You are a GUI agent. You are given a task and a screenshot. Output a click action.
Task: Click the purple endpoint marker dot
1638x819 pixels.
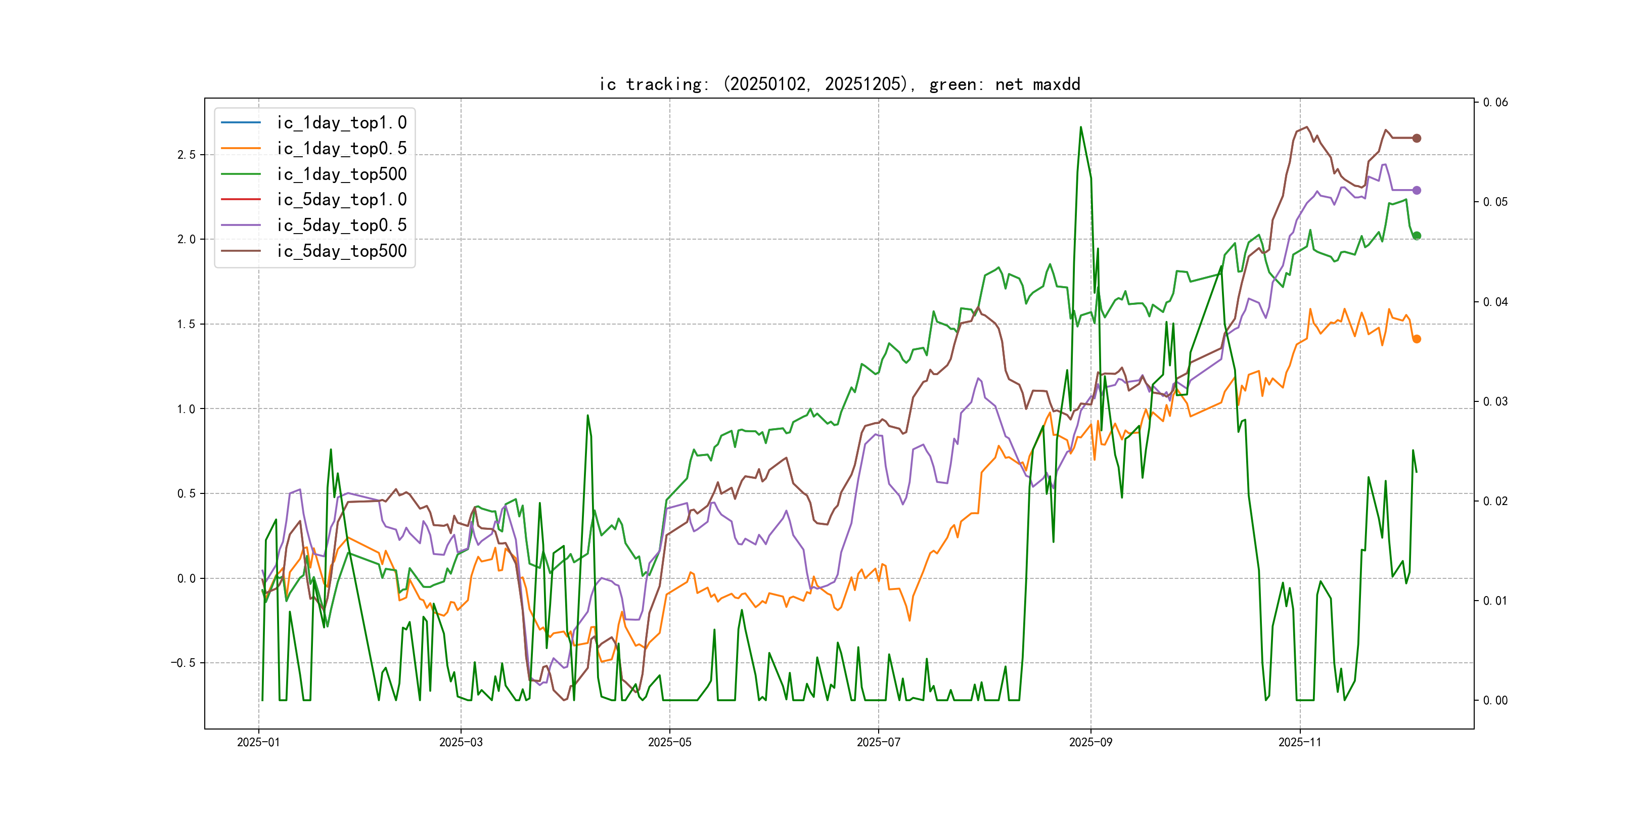coord(1416,190)
